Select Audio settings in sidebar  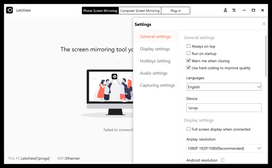(x=154, y=73)
